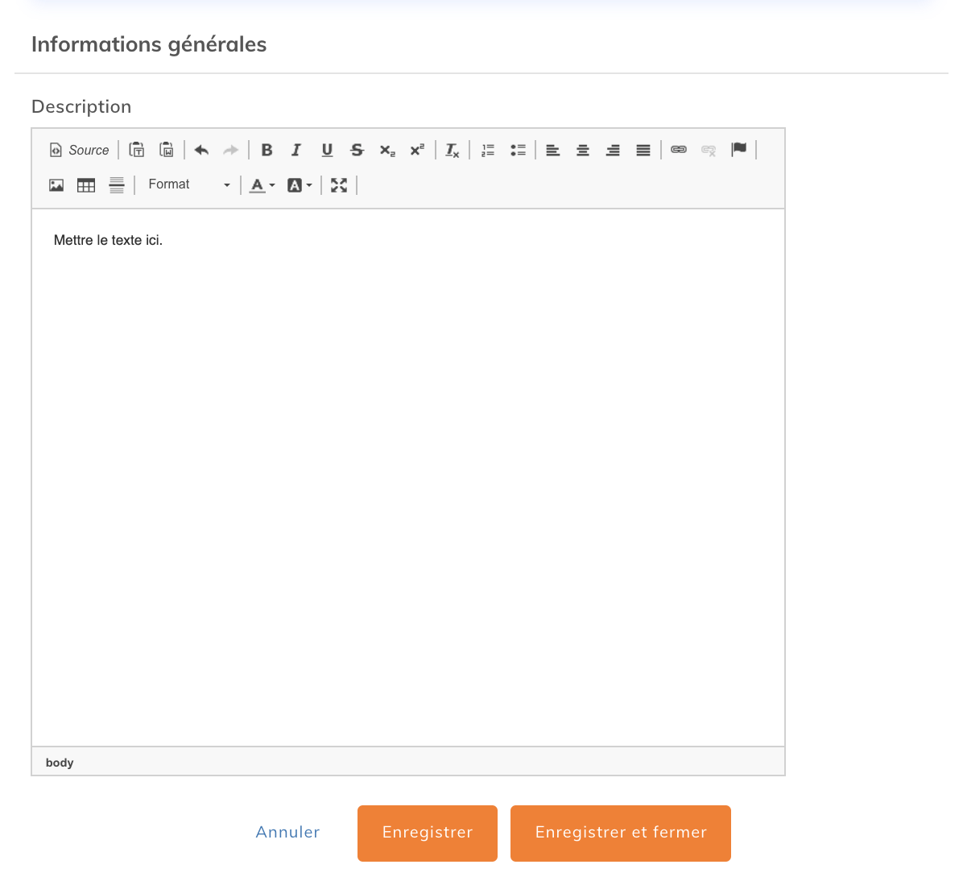Screen dimensions: 963x881
Task: Click the Annuler link
Action: pos(287,833)
